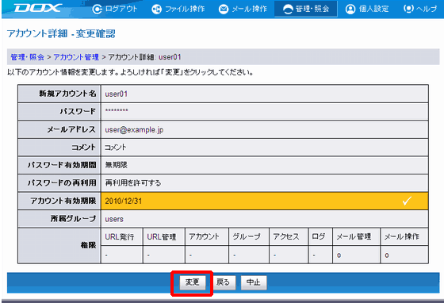Image resolution: width=444 pixels, height=303 pixels.
Task: Follow the アカウント管理 breadcrumb link
Action: click(76, 57)
